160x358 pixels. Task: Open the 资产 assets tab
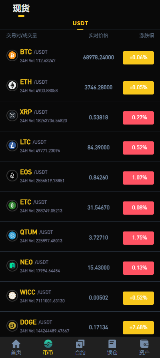[x=144, y=347]
